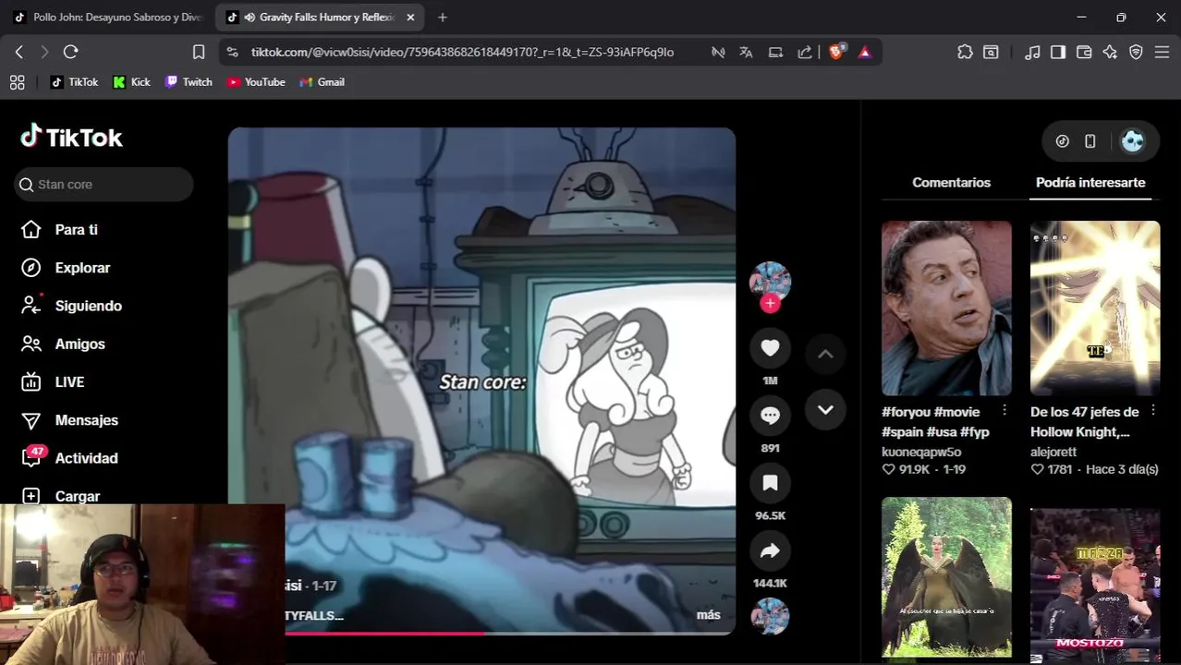Like the video with the heart icon
Viewport: 1181px width, 665px height.
click(770, 348)
